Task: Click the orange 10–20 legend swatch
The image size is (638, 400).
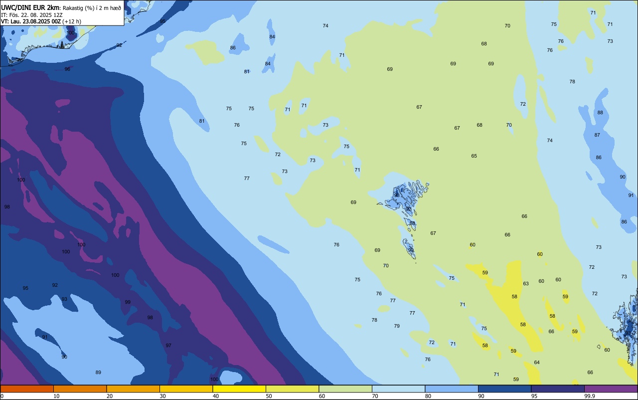Action: (x=80, y=389)
